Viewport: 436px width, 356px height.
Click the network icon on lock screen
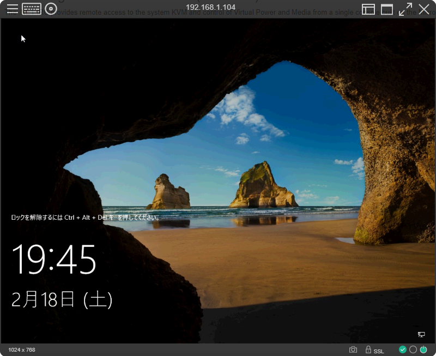tap(421, 334)
